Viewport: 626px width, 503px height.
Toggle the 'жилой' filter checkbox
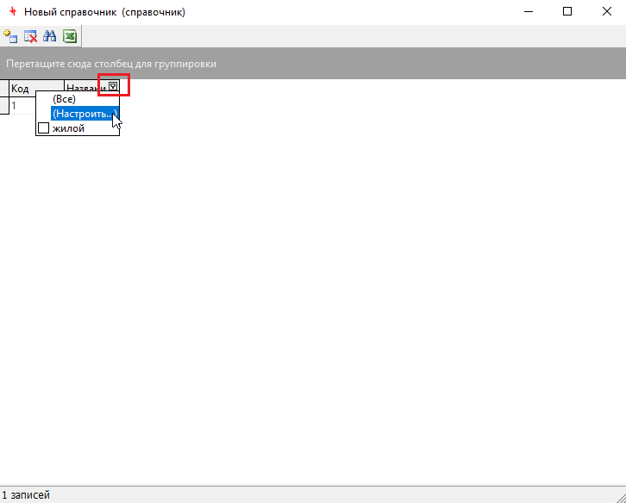coord(43,128)
